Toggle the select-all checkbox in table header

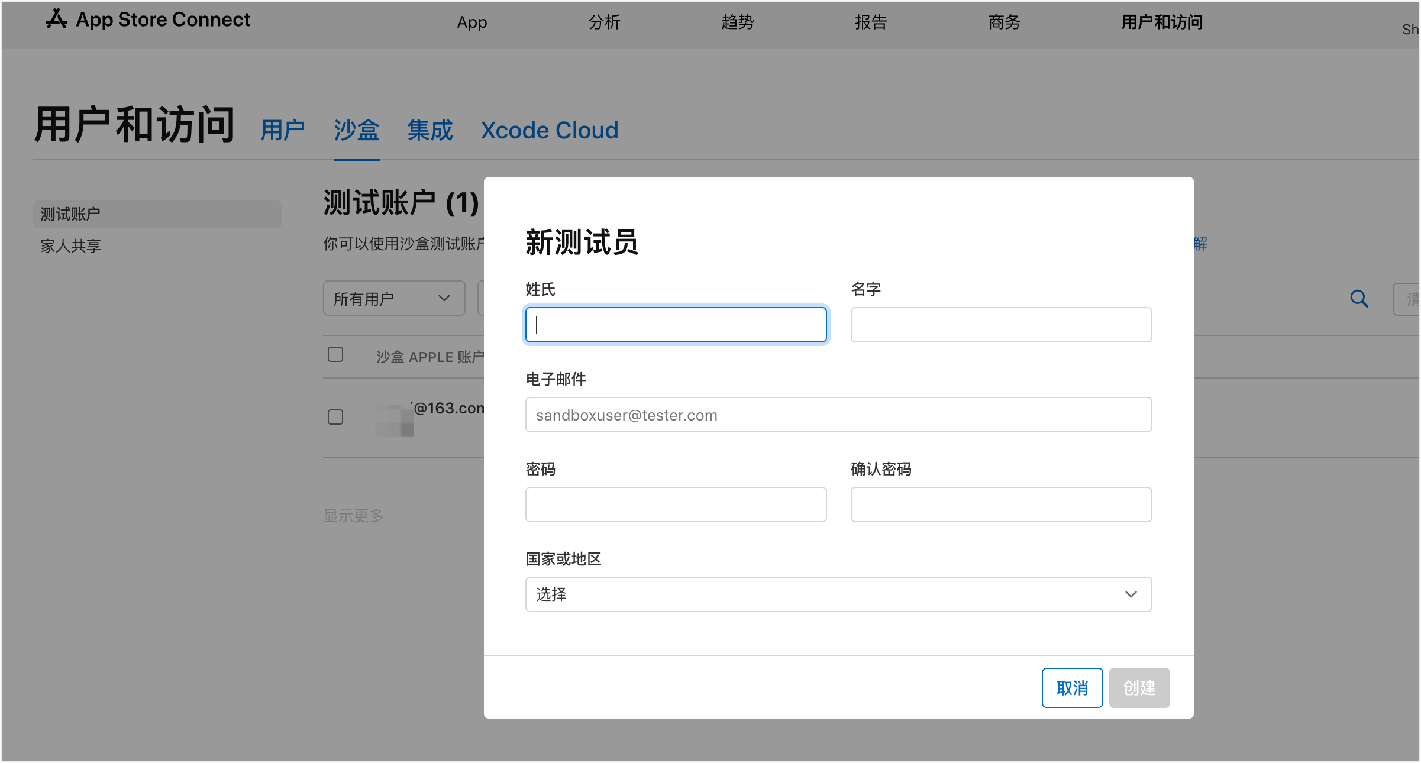pos(335,354)
